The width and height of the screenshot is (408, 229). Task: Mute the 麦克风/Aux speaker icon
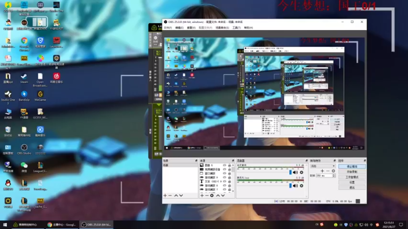[x=295, y=186]
